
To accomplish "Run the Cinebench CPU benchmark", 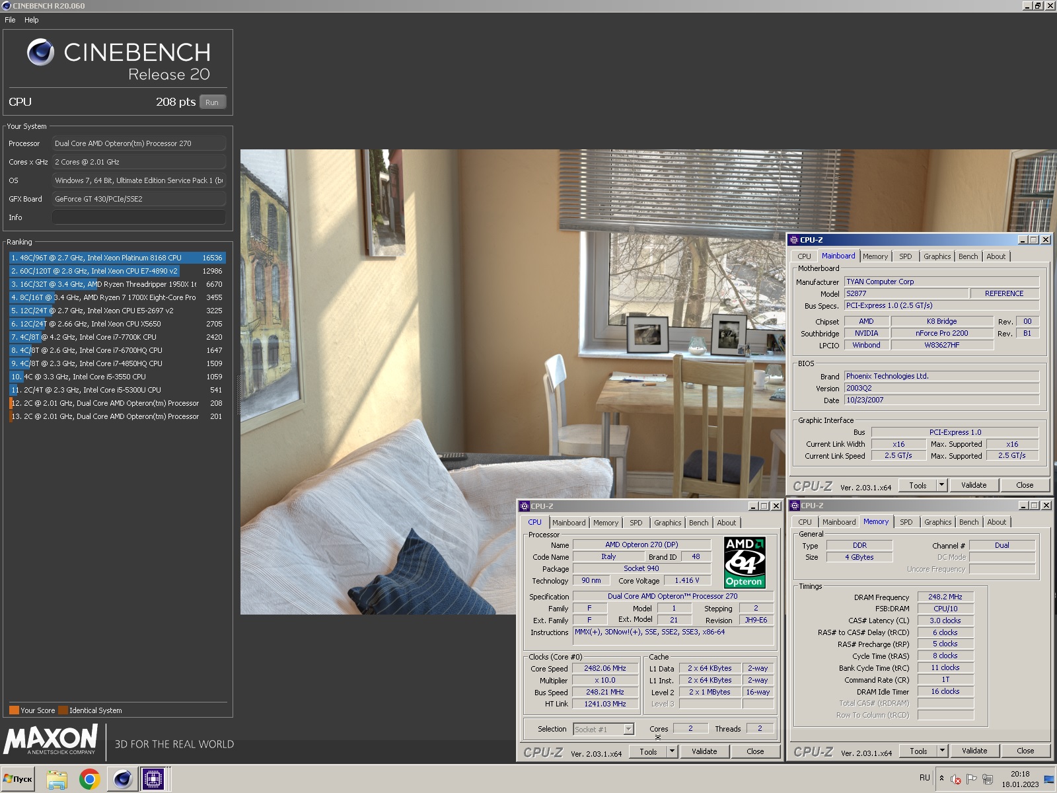I will point(212,102).
